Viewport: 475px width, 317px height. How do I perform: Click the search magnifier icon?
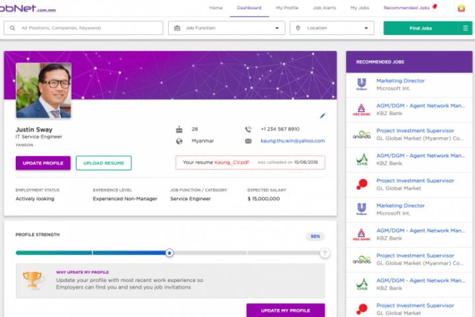[x=13, y=28]
